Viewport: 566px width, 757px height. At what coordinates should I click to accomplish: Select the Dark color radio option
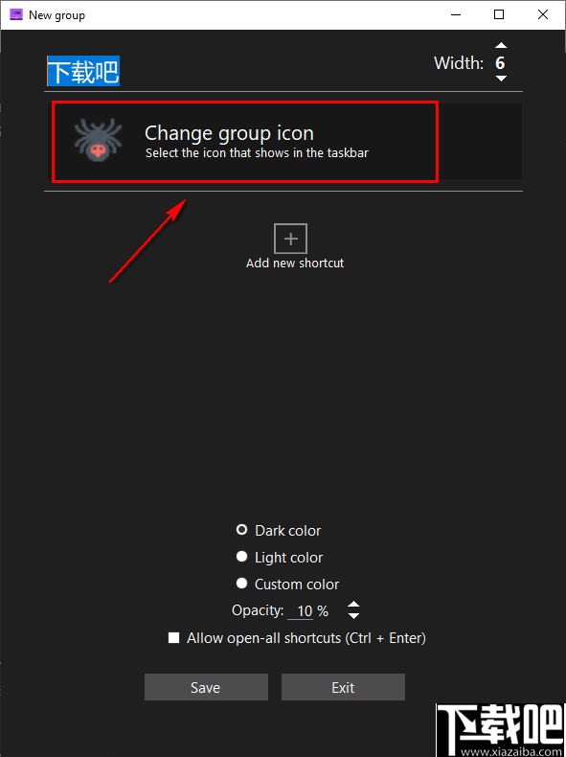pos(241,530)
